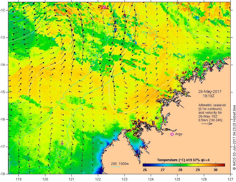
Task: Click the '26-May 18Z' text
Action: coord(208,116)
